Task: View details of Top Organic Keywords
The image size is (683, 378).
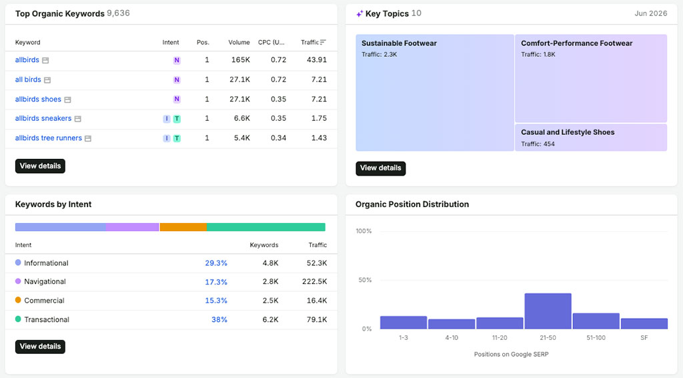Action: pyautogui.click(x=40, y=166)
